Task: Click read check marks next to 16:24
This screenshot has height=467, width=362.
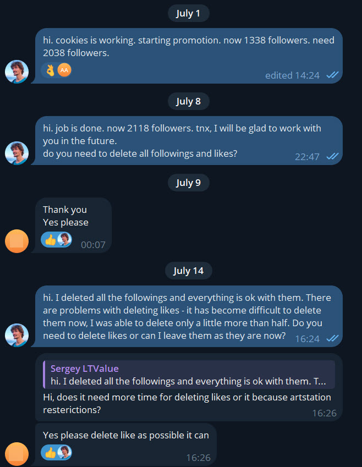Action: [x=332, y=338]
